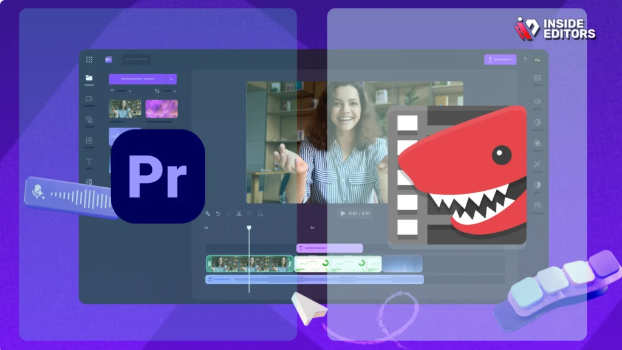Open the captions panel icon in right sidebar

pos(538,78)
